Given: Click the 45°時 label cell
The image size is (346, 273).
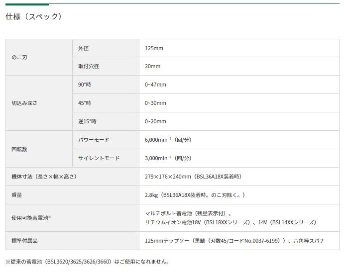Looking at the screenshot, I should pyautogui.click(x=106, y=103).
